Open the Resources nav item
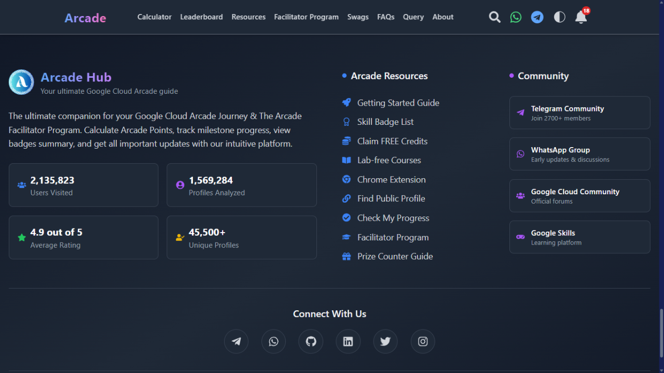Screen dimensions: 664x373 [248, 17]
